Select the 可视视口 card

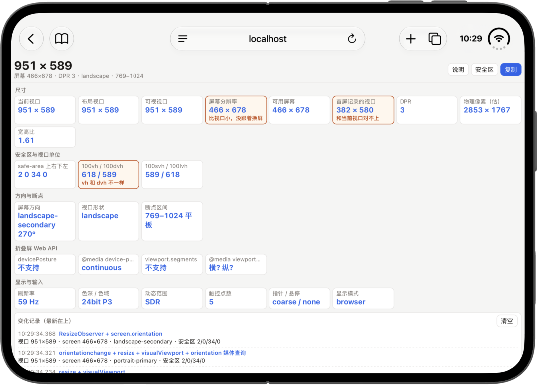[x=172, y=110]
